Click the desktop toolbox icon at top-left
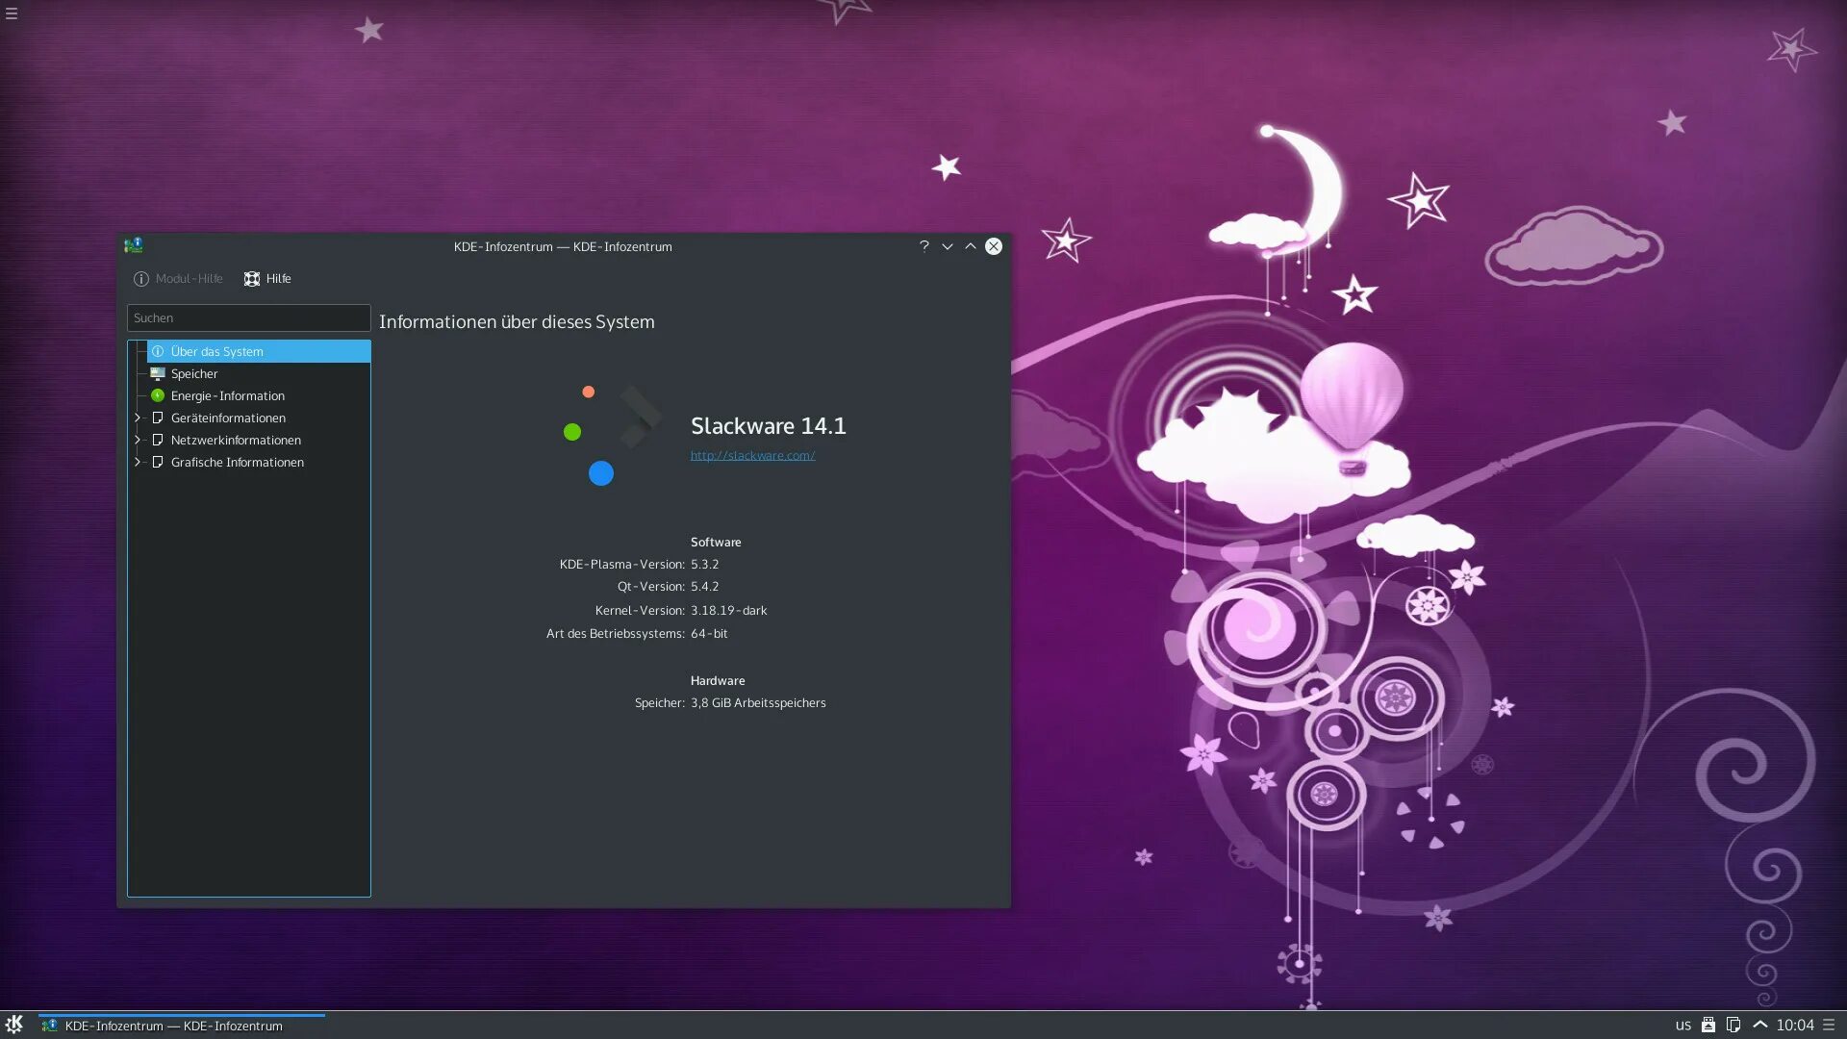This screenshot has height=1039, width=1847. tap(12, 13)
